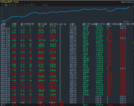
Task: Select the 2024.09.03 date row
Action: [5, 86]
